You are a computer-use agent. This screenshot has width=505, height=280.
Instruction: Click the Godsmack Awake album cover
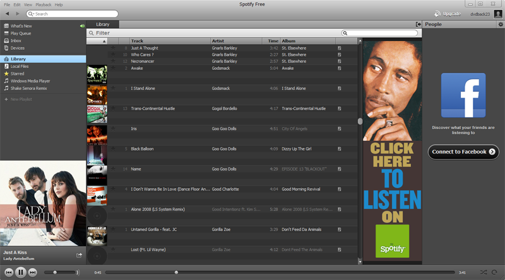coord(97,74)
